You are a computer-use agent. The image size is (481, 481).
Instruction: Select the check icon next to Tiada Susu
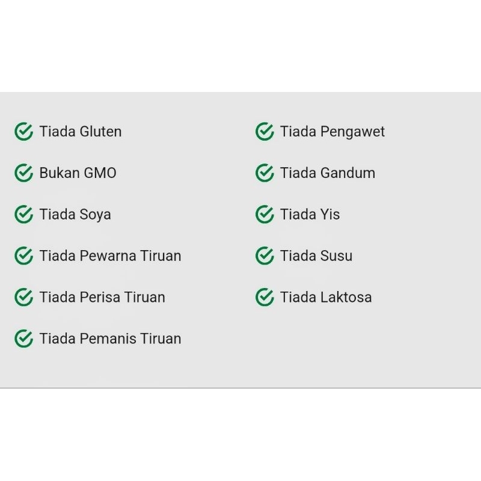point(265,256)
